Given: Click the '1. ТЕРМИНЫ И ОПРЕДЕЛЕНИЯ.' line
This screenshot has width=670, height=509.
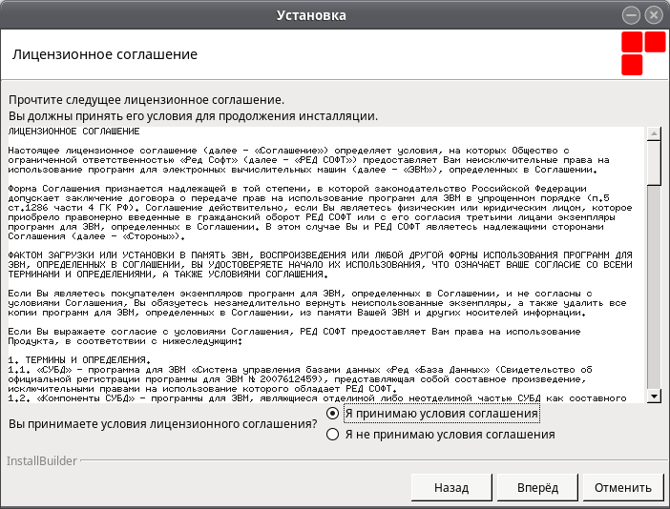Looking at the screenshot, I should tap(79, 360).
